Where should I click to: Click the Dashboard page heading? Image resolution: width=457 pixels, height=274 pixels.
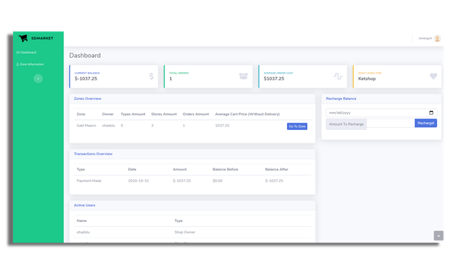click(85, 56)
